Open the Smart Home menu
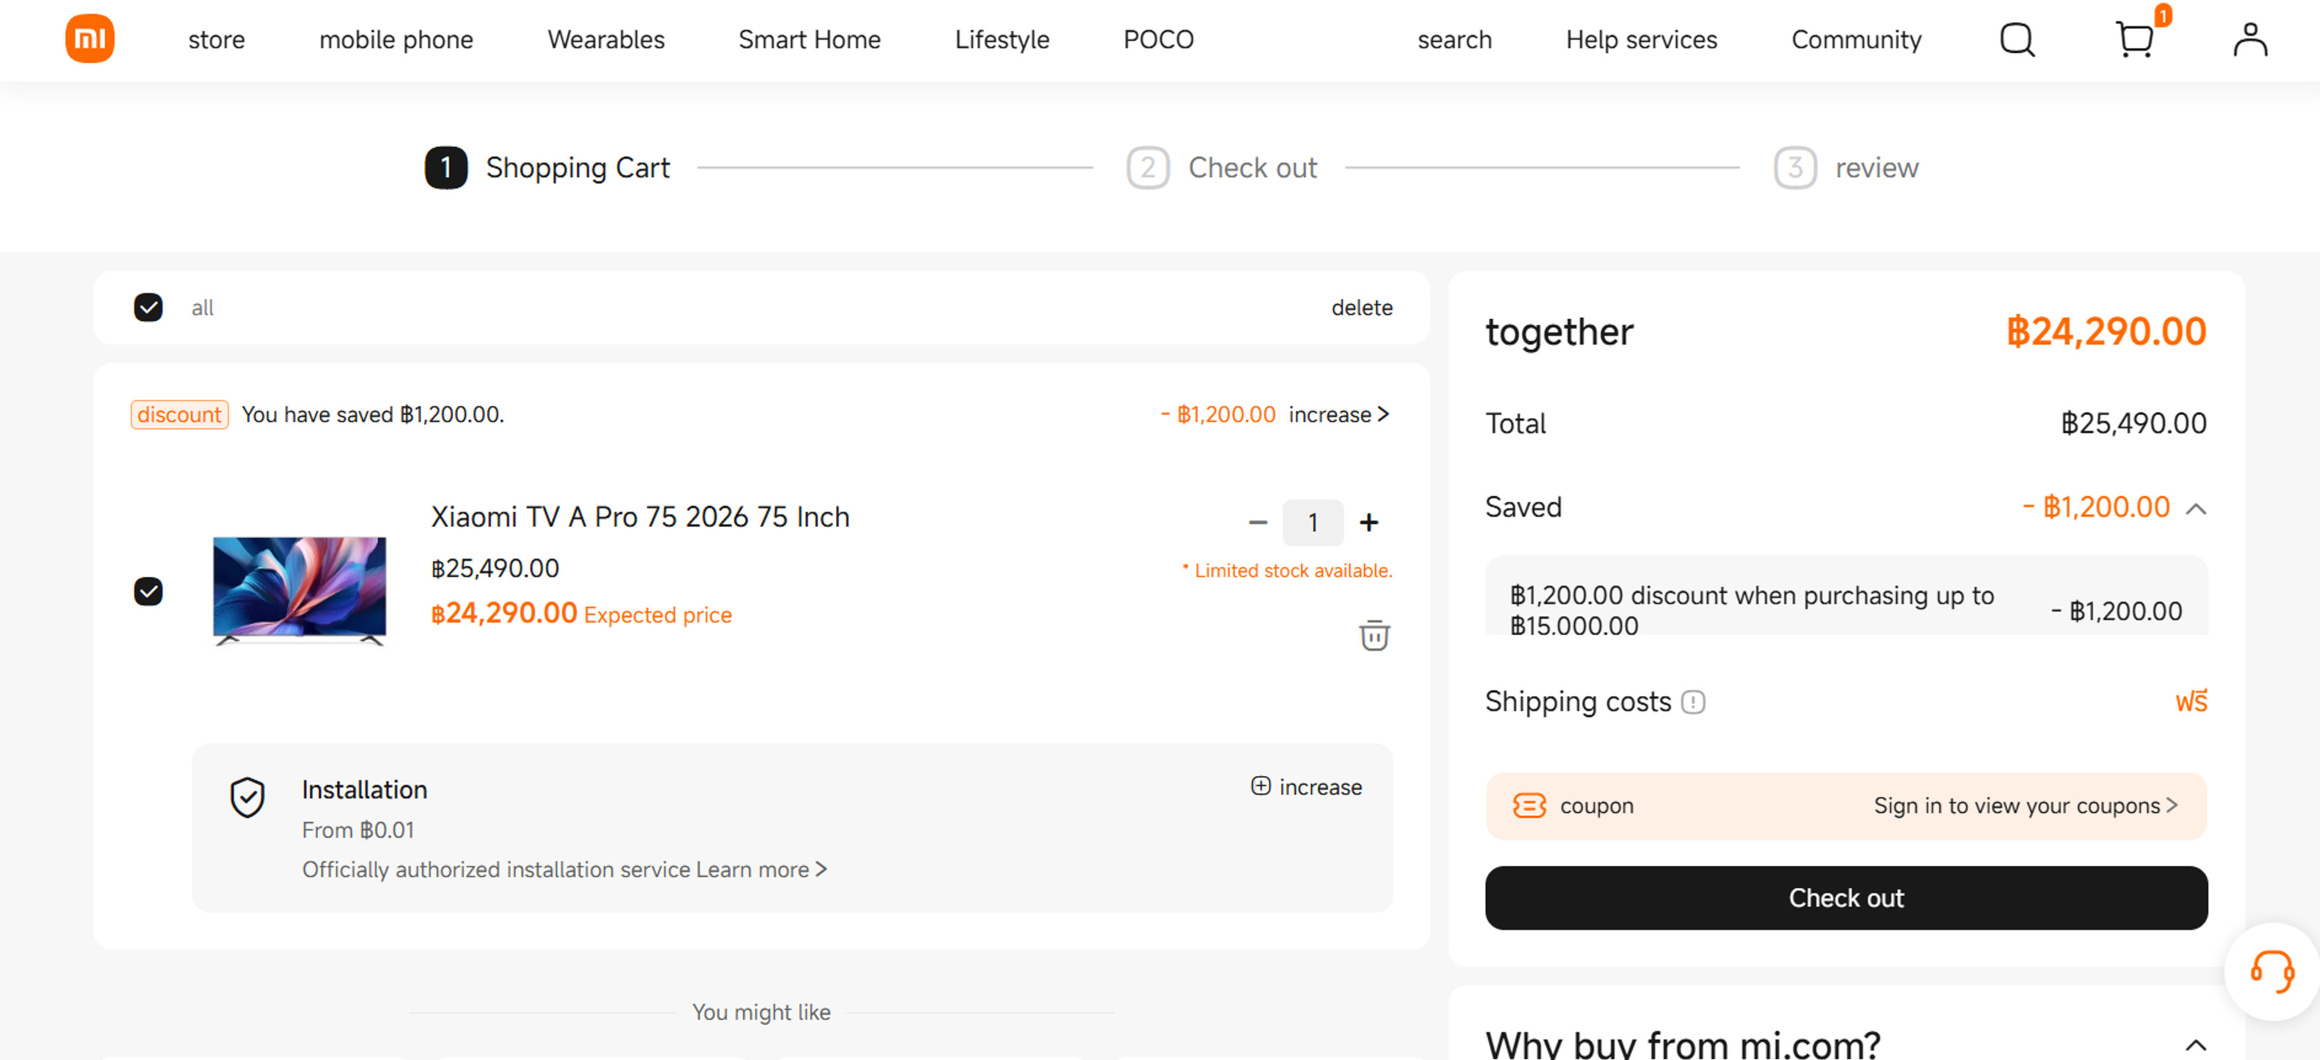Screen dimensions: 2320x1060 [809, 40]
